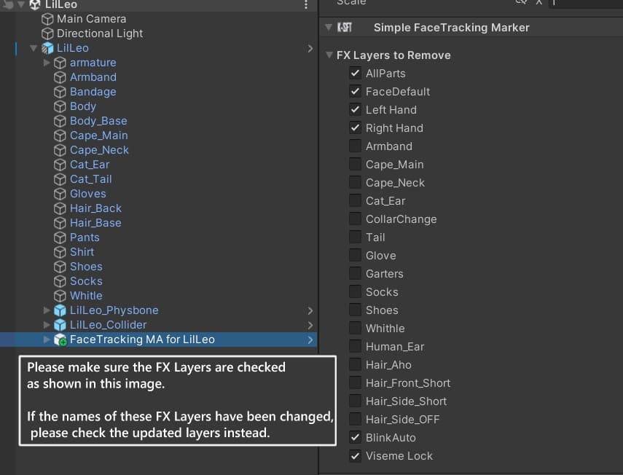Viewport: 623px width, 475px height.
Task: Select the Hair_Back object in hierarchy
Action: coord(95,208)
